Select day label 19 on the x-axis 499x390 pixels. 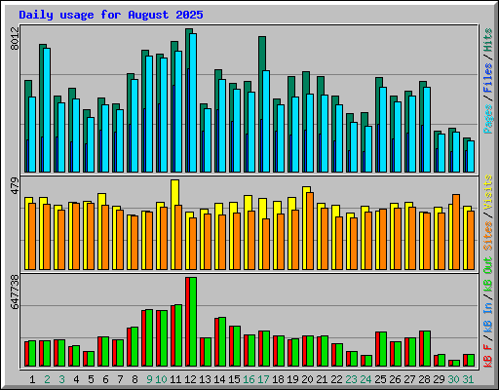pos(292,379)
